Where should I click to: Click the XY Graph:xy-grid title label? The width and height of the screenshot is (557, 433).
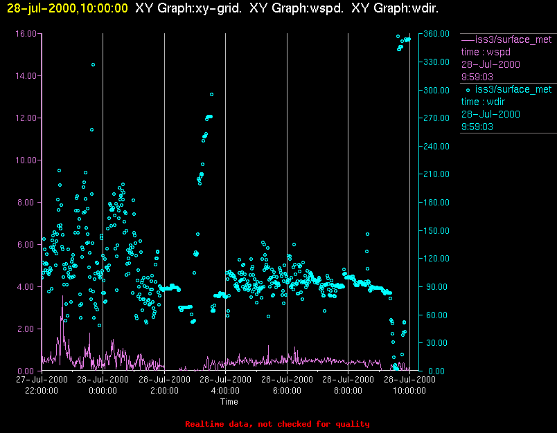pyautogui.click(x=188, y=8)
